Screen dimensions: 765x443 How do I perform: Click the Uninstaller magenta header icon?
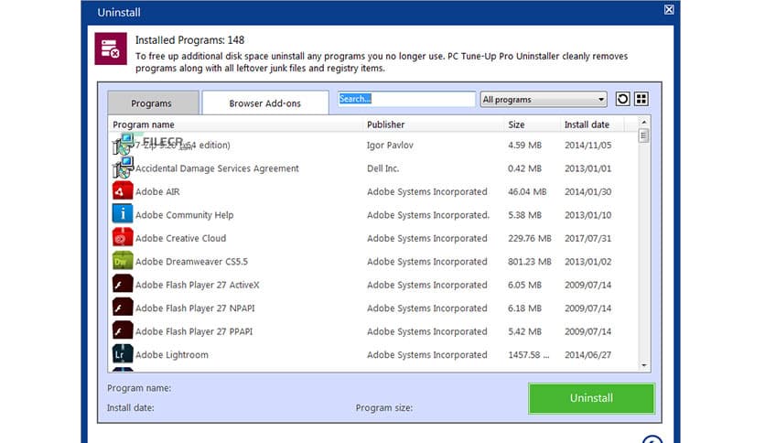[x=111, y=49]
